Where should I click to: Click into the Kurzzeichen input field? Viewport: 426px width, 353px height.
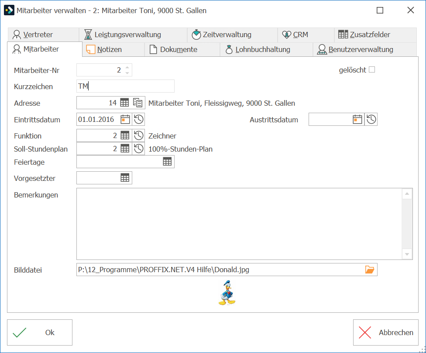[126, 86]
